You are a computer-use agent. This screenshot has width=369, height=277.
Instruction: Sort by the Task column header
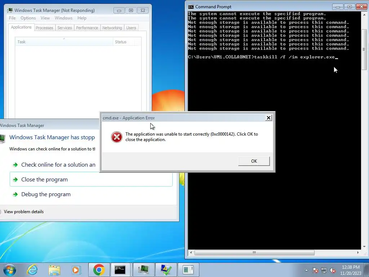(x=64, y=42)
